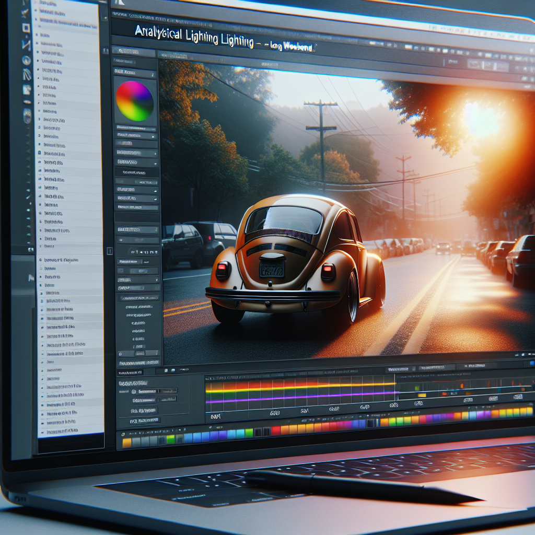Image resolution: width=535 pixels, height=535 pixels.
Task: Toggle the small square checkbox beside the list panel
Action: 110,251
